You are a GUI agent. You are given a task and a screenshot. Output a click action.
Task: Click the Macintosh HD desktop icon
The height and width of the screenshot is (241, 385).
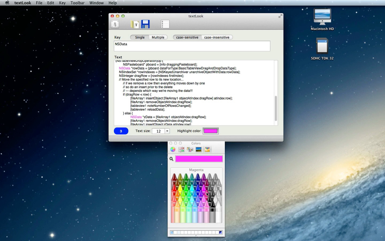click(322, 17)
